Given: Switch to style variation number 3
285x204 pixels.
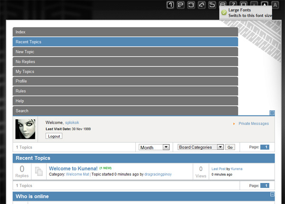Looking at the screenshot, I should click(191, 5).
